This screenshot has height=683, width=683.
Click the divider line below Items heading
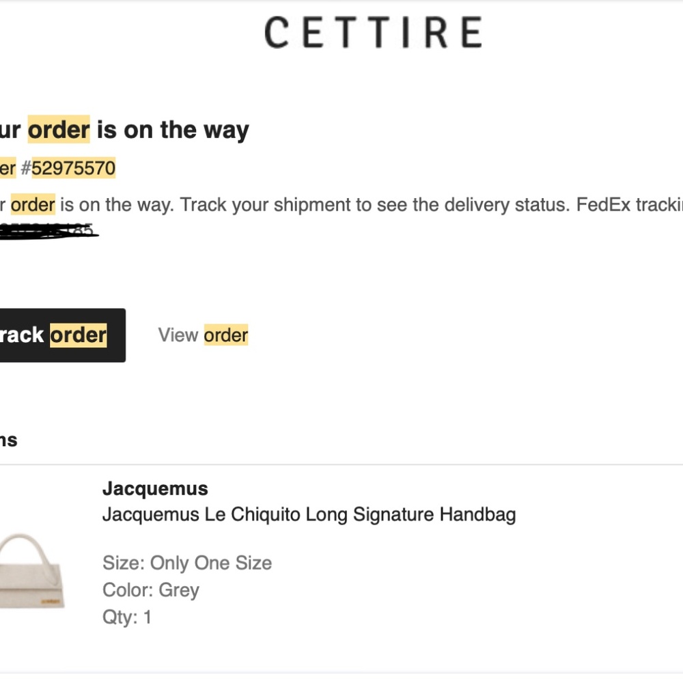(x=341, y=464)
